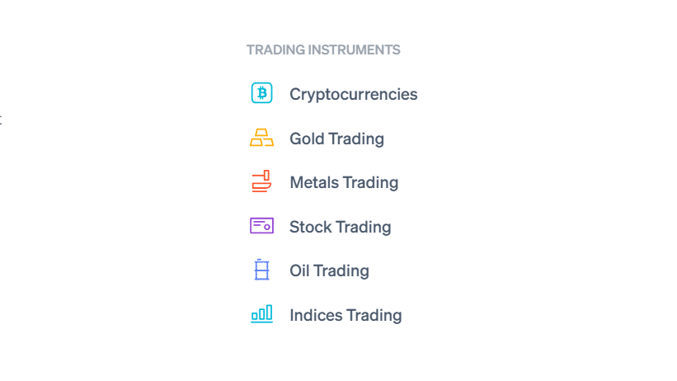677x381 pixels.
Task: Visit the Indices Trading text link
Action: pos(346,315)
